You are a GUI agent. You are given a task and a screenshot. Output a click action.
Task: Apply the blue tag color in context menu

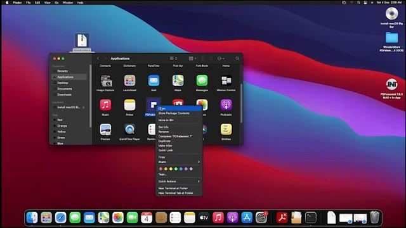pyautogui.click(x=181, y=169)
